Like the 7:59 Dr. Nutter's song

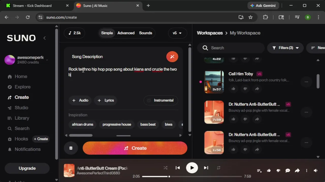tap(233, 119)
